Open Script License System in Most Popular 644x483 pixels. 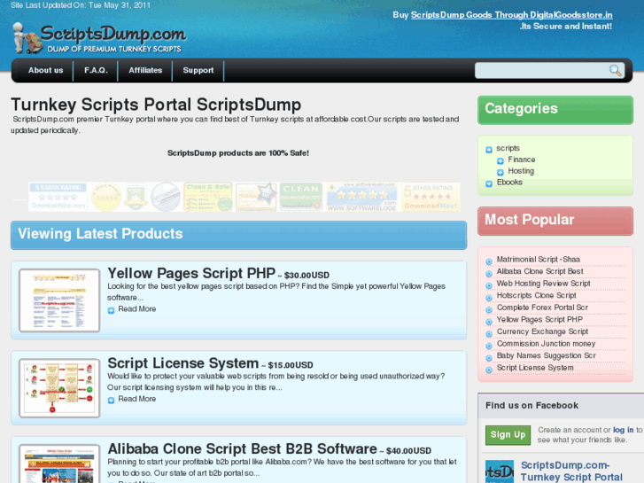[x=535, y=368]
